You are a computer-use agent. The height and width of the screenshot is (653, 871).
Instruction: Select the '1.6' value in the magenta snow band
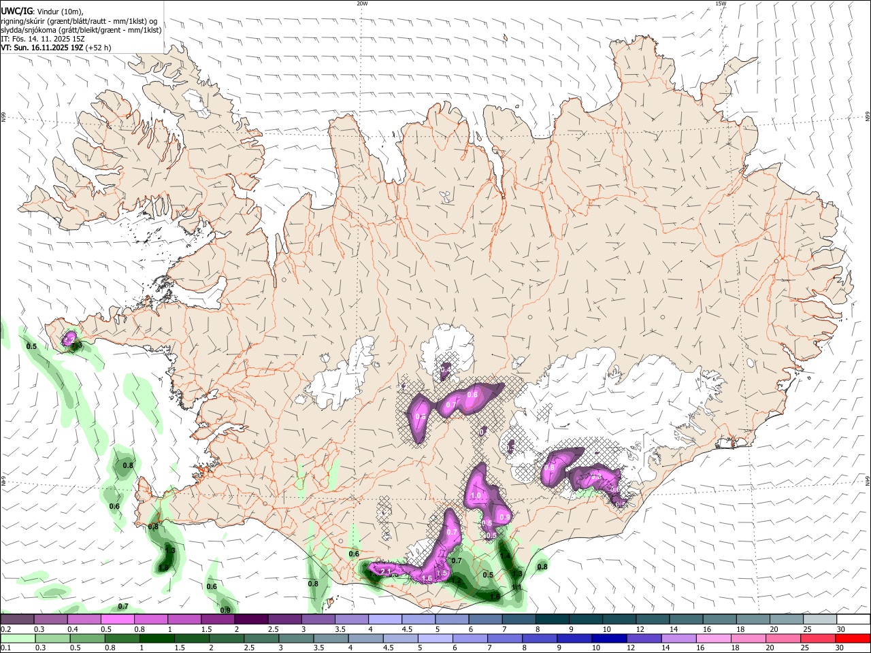(x=427, y=578)
